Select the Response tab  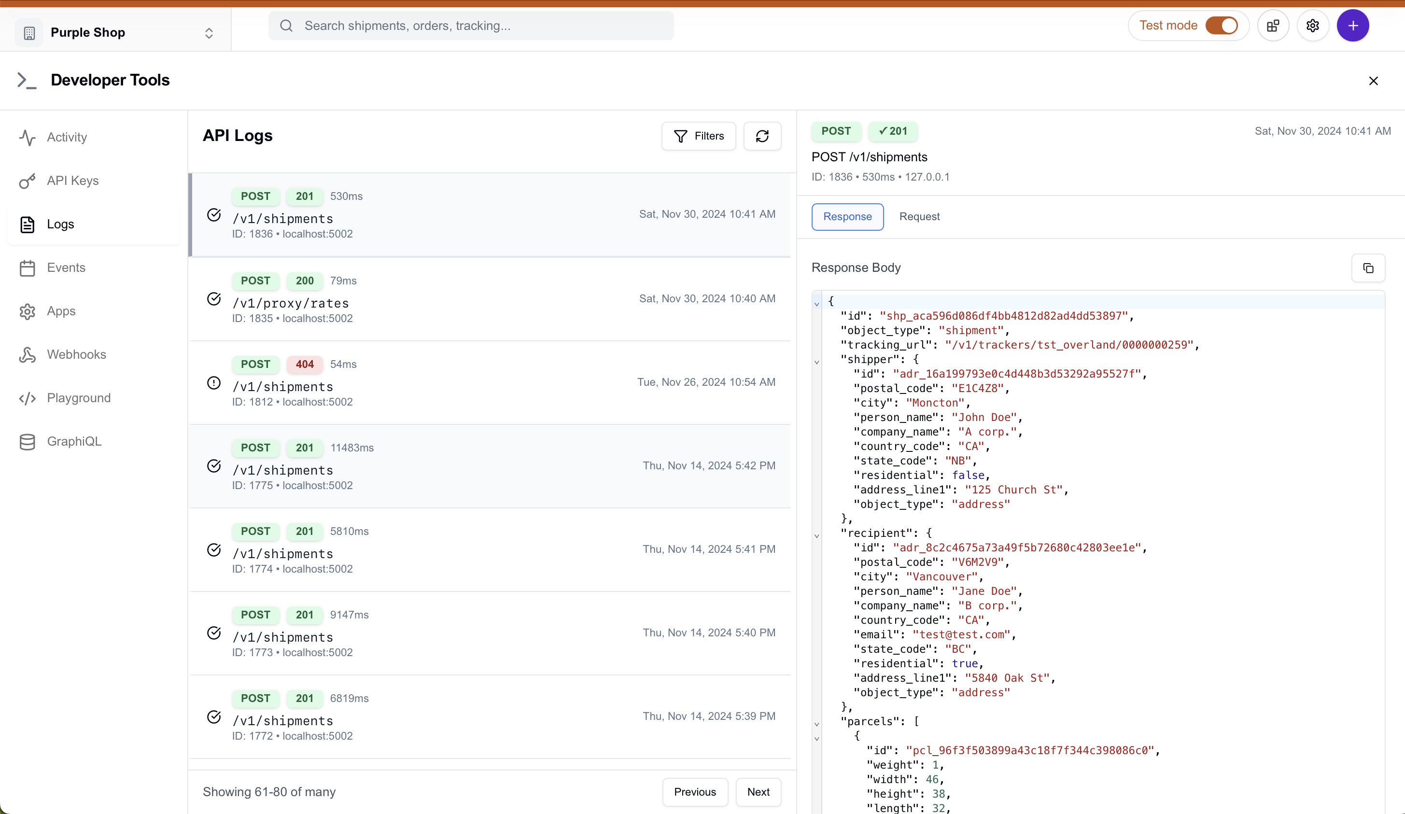coord(847,216)
